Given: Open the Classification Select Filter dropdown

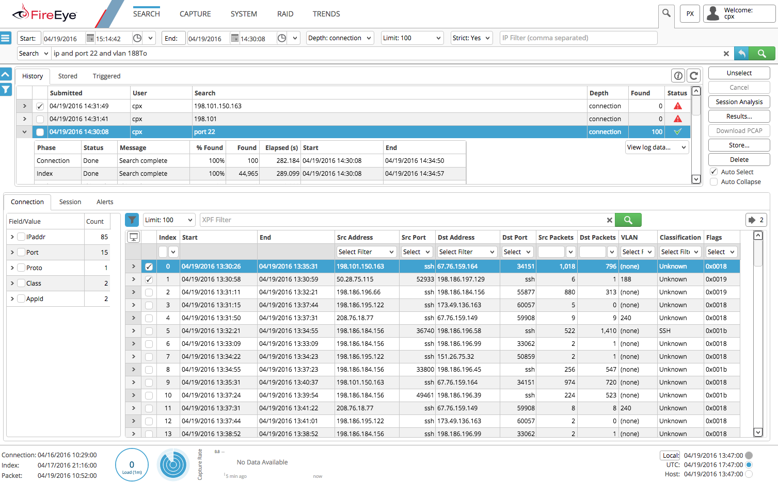Looking at the screenshot, I should click(x=680, y=252).
